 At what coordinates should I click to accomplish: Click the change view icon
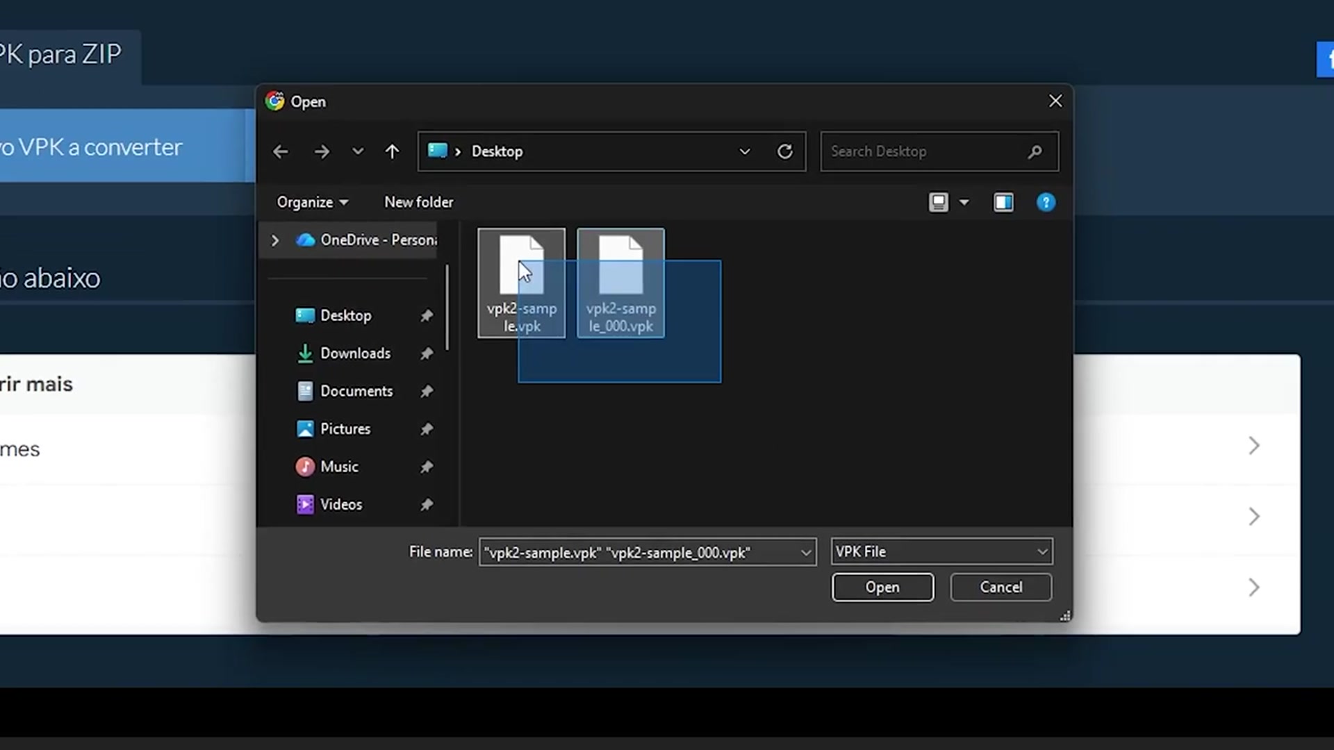(939, 202)
